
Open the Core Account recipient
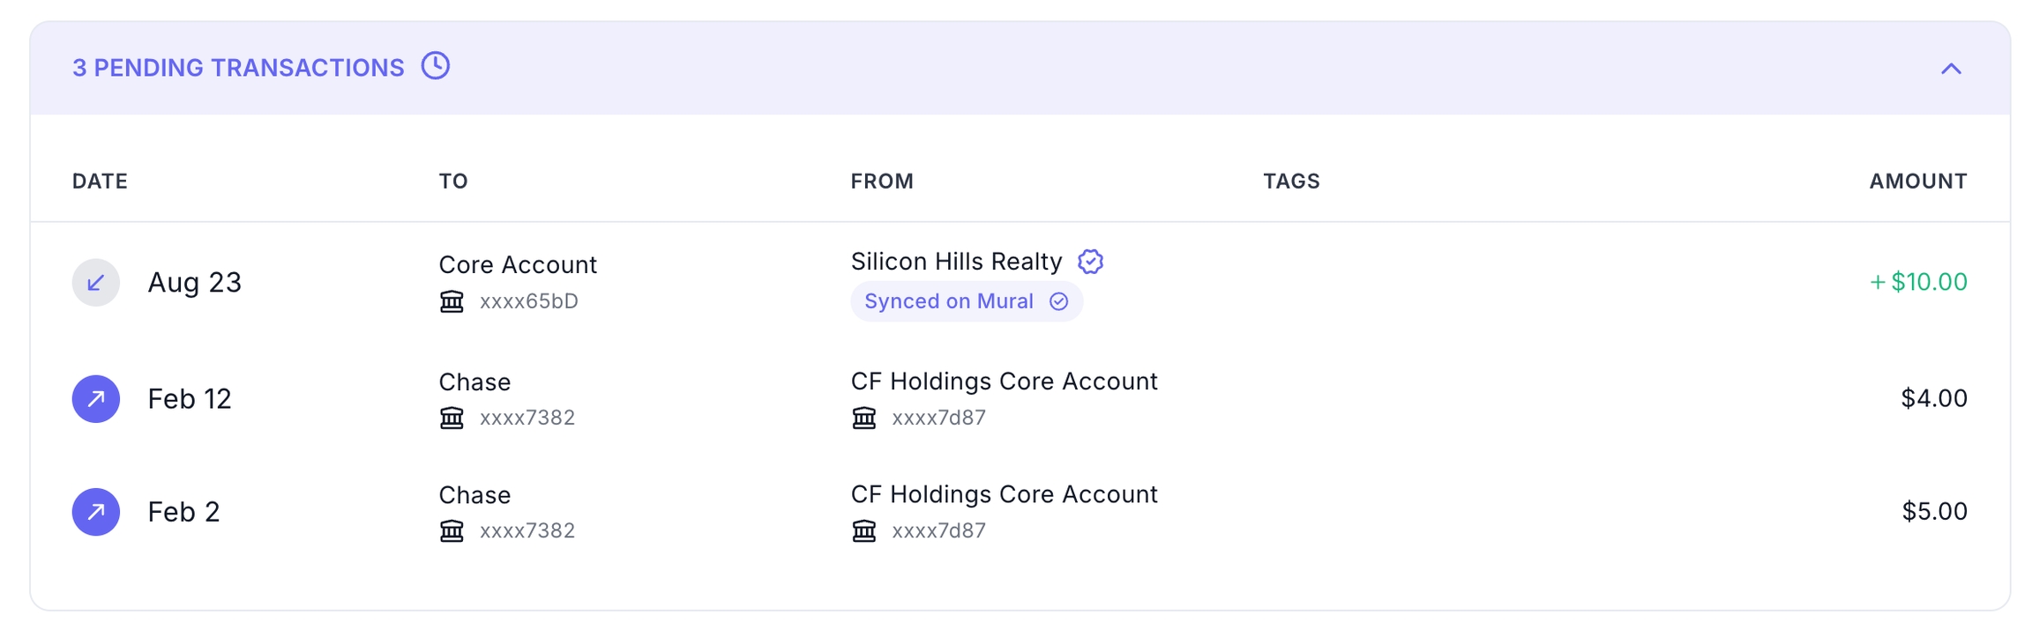[518, 264]
